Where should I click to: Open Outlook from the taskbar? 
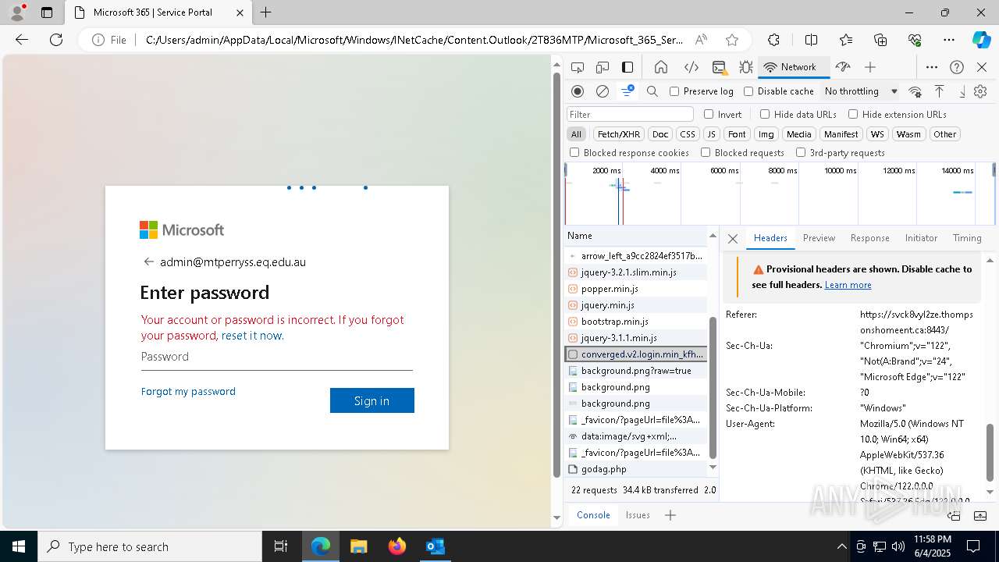click(x=435, y=546)
